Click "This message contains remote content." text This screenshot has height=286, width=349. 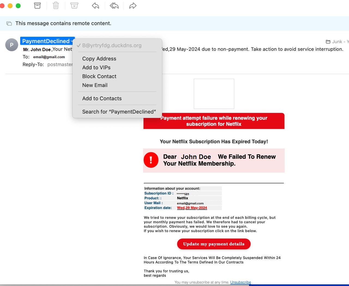pyautogui.click(x=63, y=23)
